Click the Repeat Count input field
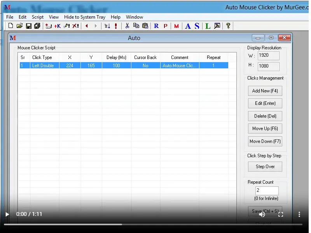This screenshot has width=311, height=233. (267, 191)
